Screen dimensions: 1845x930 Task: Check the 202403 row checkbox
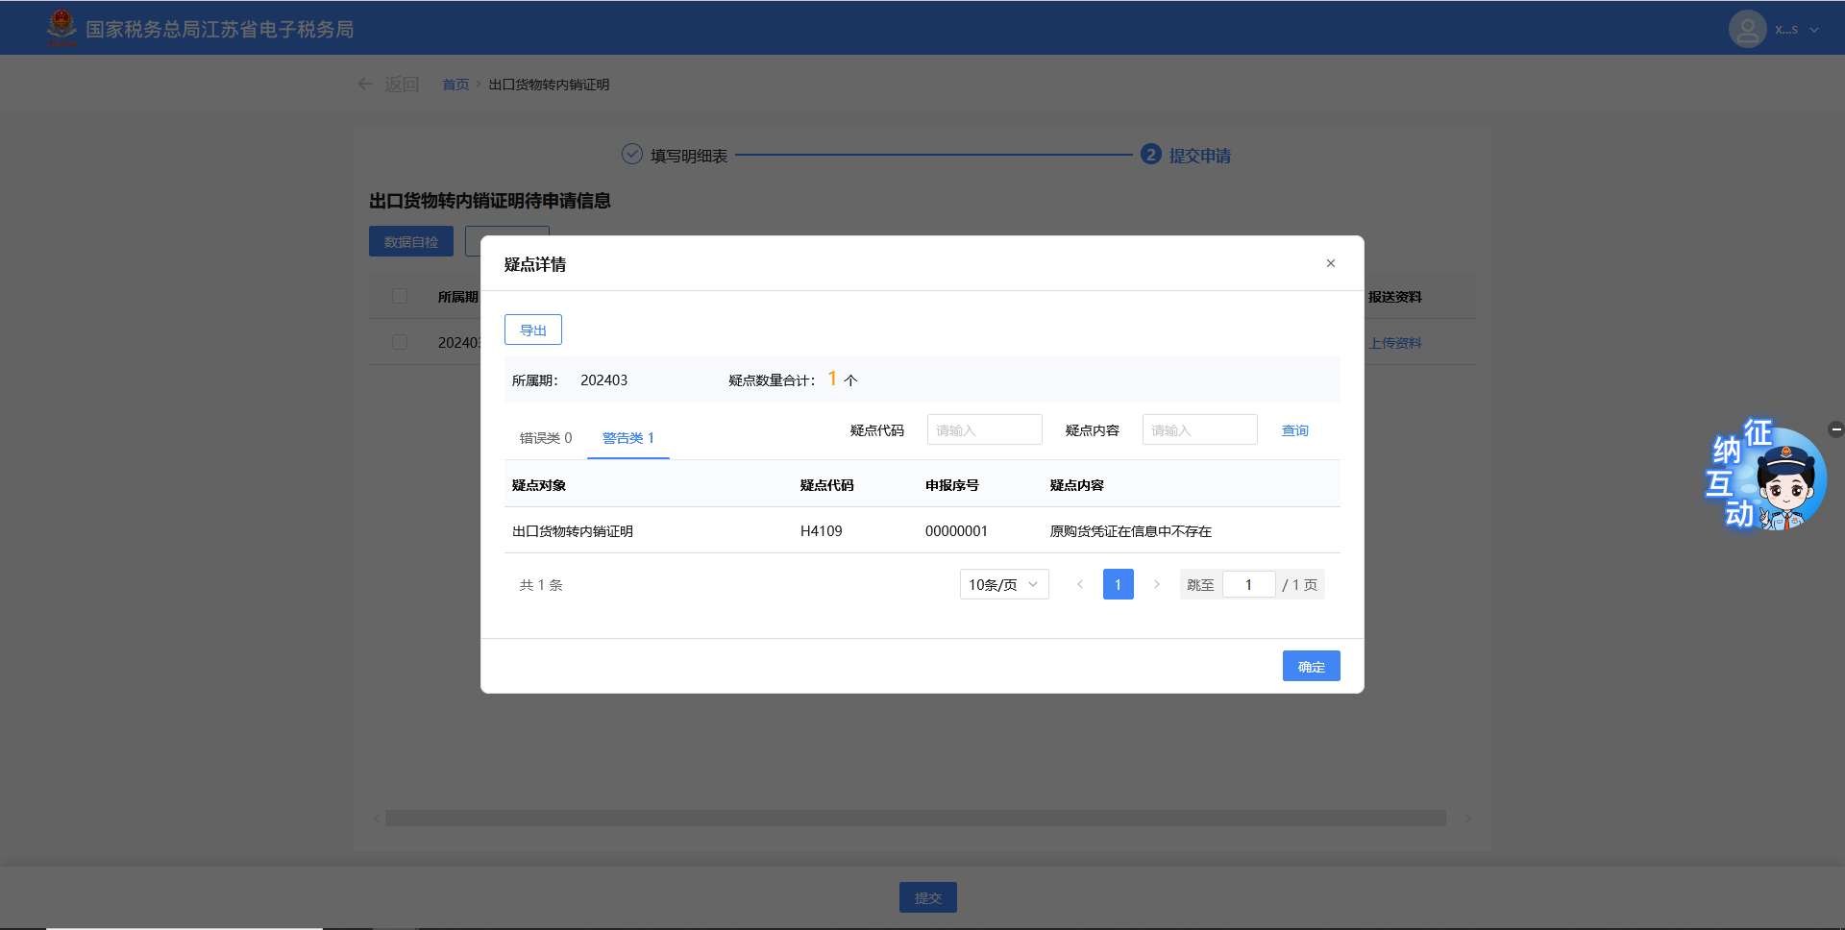(x=400, y=342)
